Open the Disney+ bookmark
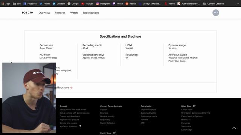Viewport: 241px width, 135px height. point(150,4)
